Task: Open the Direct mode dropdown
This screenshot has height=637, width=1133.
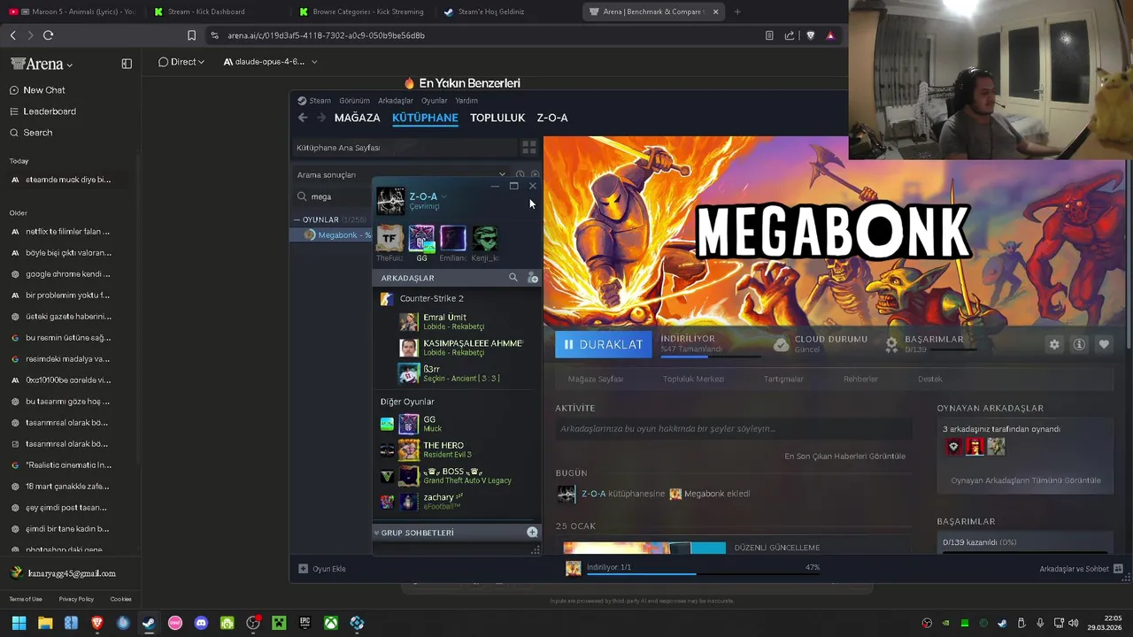Action: (181, 62)
